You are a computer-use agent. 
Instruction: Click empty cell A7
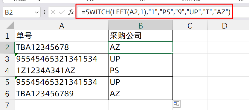[x=62, y=105]
